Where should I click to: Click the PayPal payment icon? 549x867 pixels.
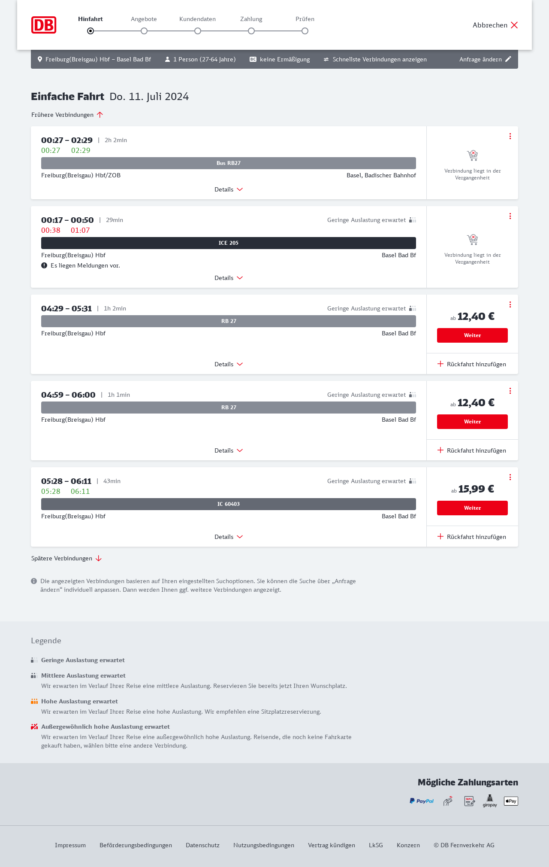tap(422, 801)
